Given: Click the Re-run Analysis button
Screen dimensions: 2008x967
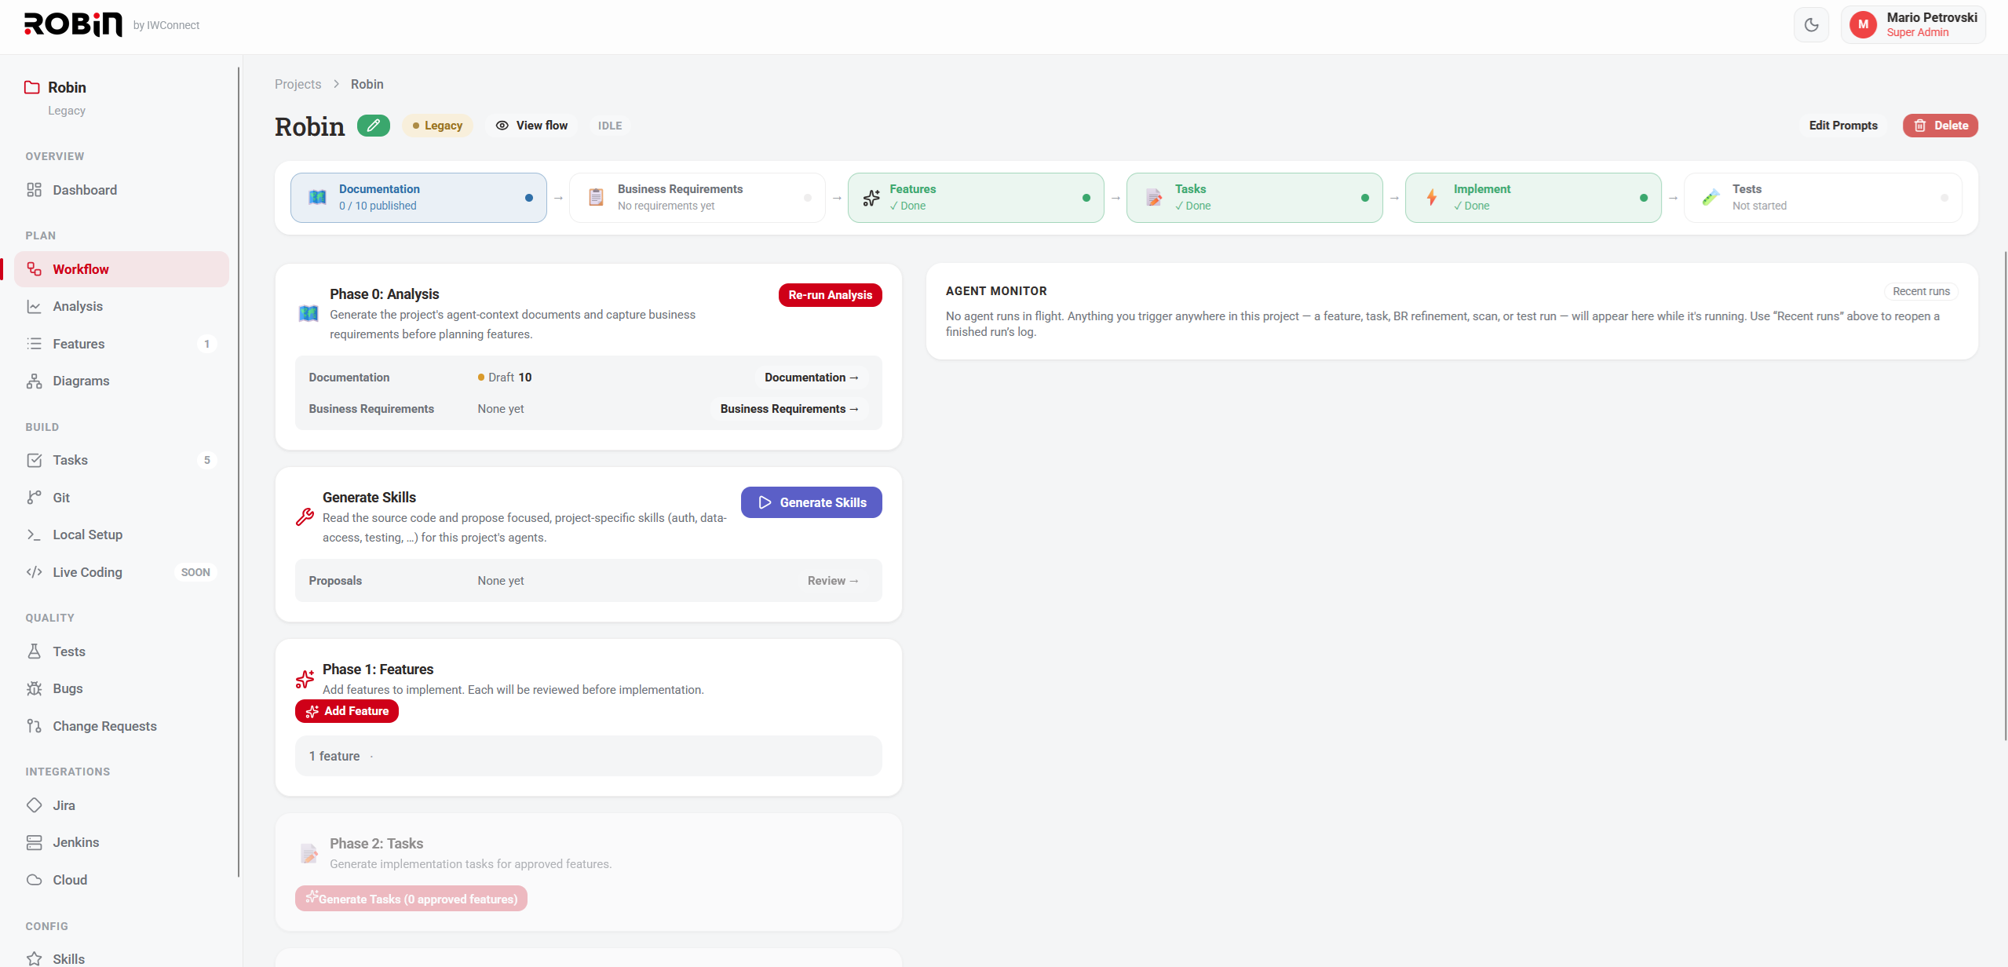Looking at the screenshot, I should pos(830,295).
